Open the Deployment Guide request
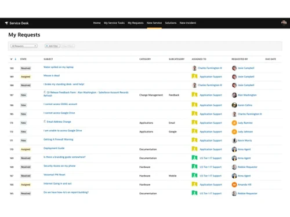The height and width of the screenshot is (217, 290). click(x=54, y=148)
